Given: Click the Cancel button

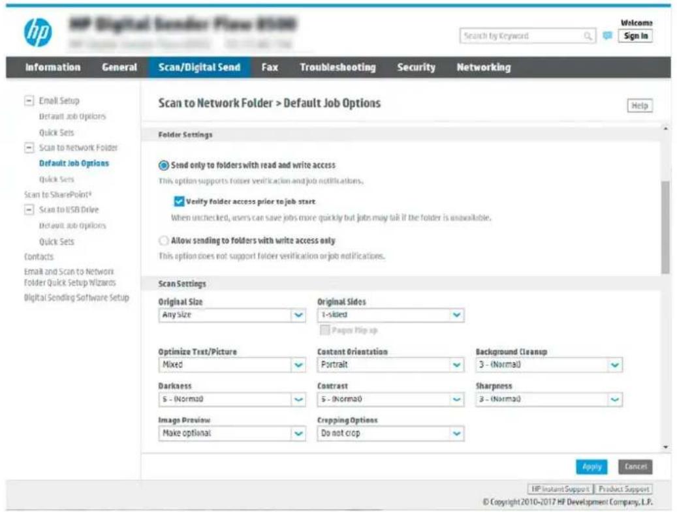Looking at the screenshot, I should pyautogui.click(x=635, y=467).
